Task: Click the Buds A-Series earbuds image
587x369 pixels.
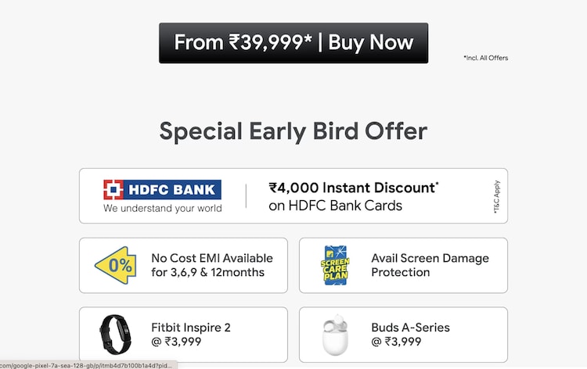Action: pos(336,335)
